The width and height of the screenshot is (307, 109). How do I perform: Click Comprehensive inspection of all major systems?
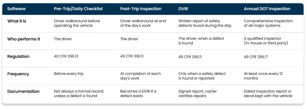(x=268, y=23)
